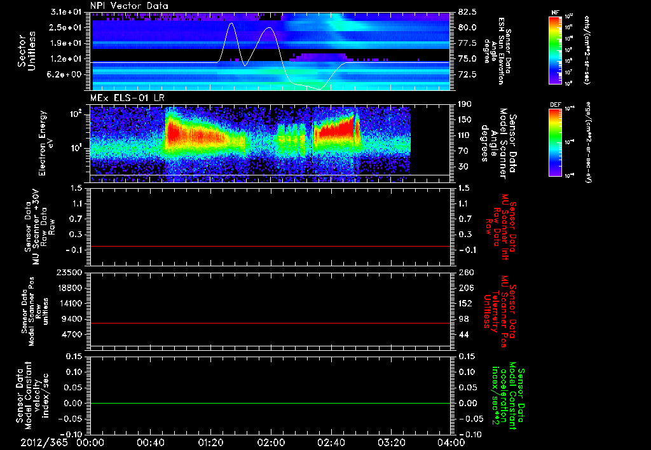The height and width of the screenshot is (450, 651).
Task: Click the '152' telemetry tick label
Action: pos(466,303)
